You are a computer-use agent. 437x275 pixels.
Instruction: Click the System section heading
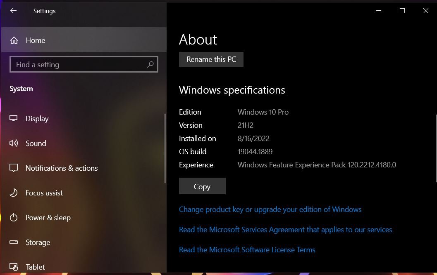21,89
